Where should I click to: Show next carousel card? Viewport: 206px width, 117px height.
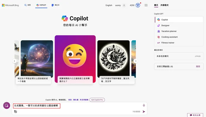(136, 61)
